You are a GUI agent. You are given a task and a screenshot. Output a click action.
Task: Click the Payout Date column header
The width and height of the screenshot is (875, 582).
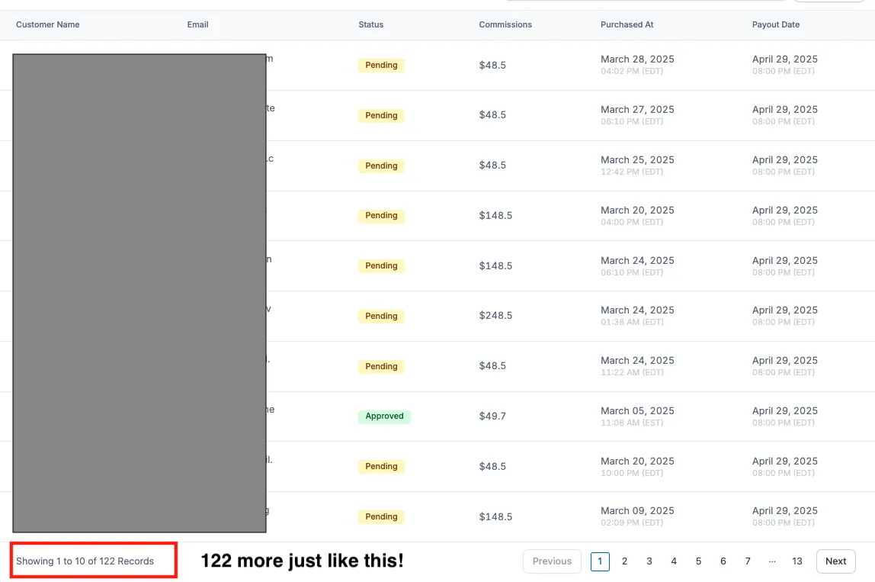pyautogui.click(x=776, y=24)
